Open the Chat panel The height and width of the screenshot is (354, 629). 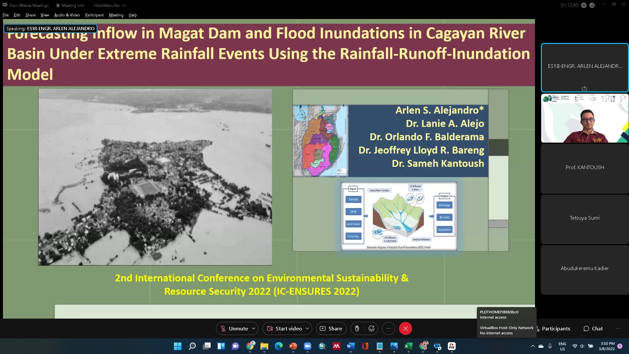593,328
